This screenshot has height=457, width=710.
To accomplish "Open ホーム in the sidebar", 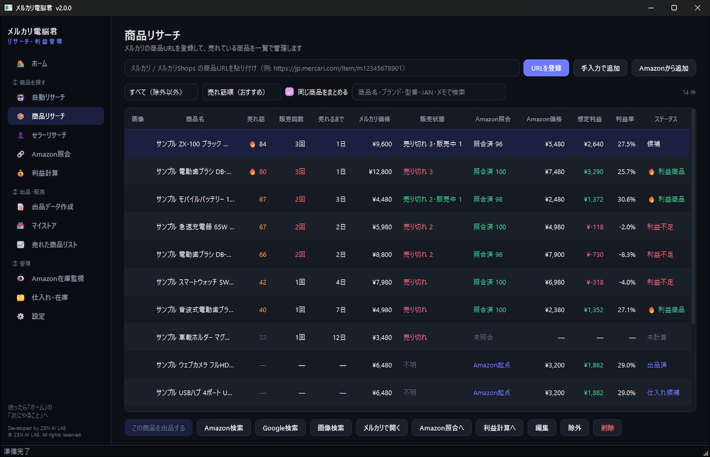I will (x=56, y=63).
